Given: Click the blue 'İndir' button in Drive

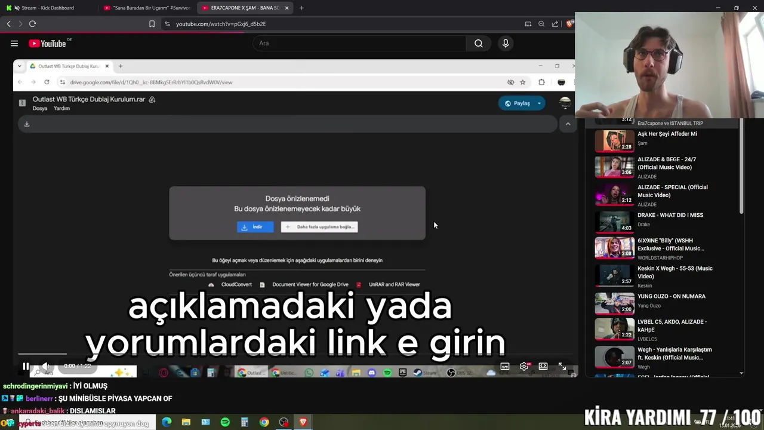Looking at the screenshot, I should (255, 227).
